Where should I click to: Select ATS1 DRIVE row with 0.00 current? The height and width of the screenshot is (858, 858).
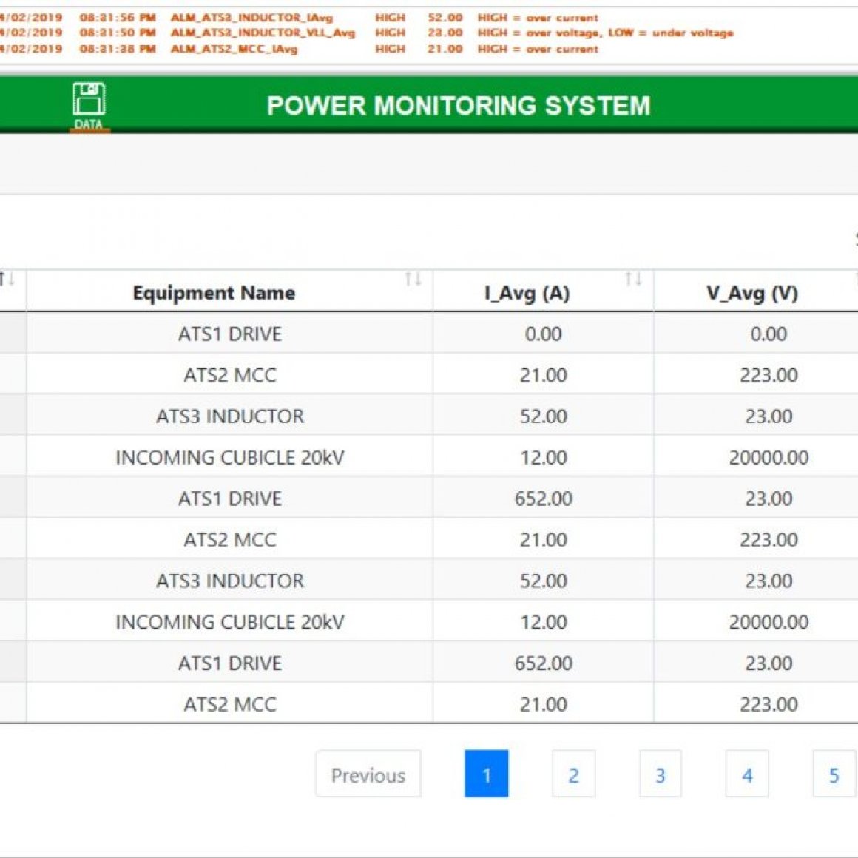pyautogui.click(x=229, y=334)
